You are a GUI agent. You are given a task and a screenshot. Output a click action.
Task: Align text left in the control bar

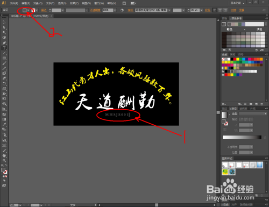click(x=215, y=10)
